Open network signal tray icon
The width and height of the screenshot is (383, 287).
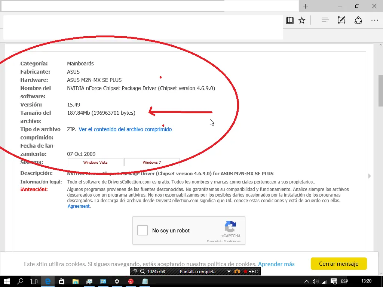point(325,281)
